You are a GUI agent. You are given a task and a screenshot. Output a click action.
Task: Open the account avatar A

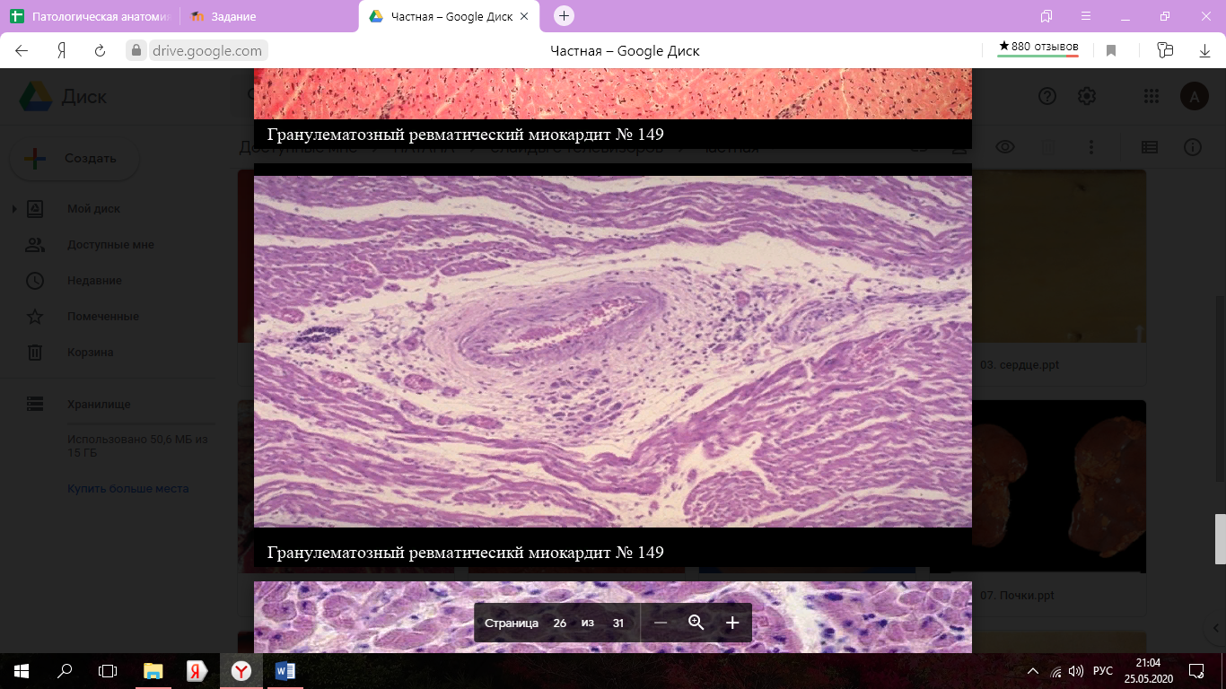(1194, 96)
